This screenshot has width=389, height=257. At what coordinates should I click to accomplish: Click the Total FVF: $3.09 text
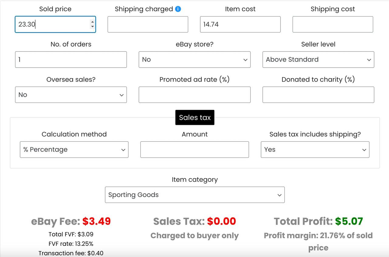(x=71, y=234)
